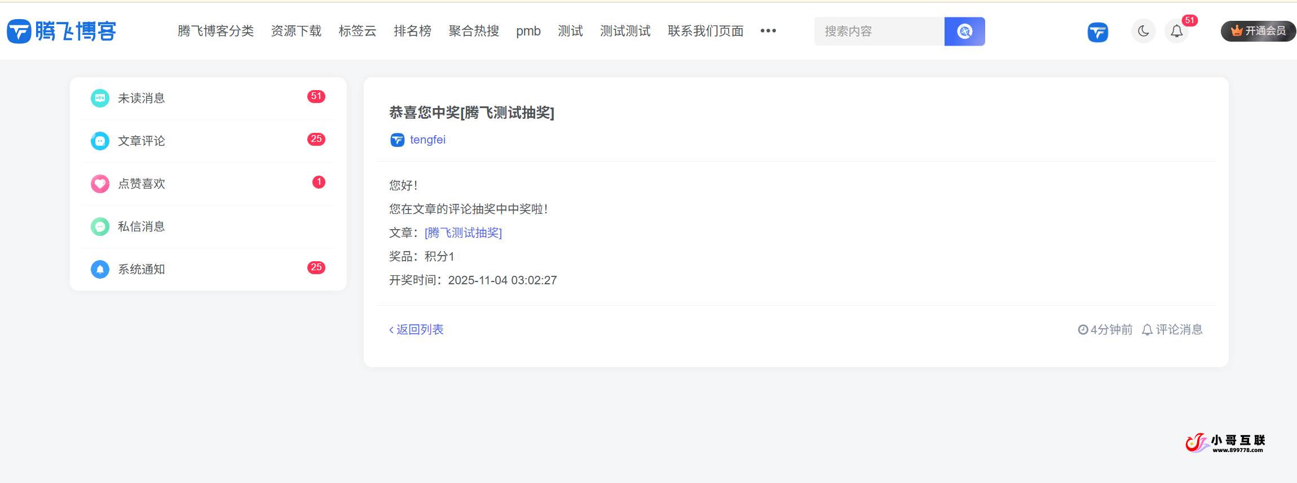This screenshot has height=483, width=1297.
Task: Click the 开奖时间 2025-11-04 03:02:27 line
Action: 473,280
